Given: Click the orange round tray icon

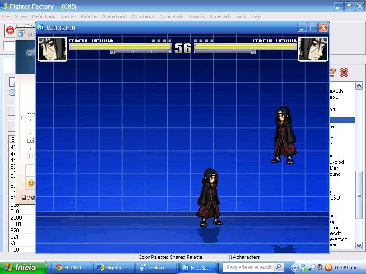Looking at the screenshot, I should click(328, 268).
